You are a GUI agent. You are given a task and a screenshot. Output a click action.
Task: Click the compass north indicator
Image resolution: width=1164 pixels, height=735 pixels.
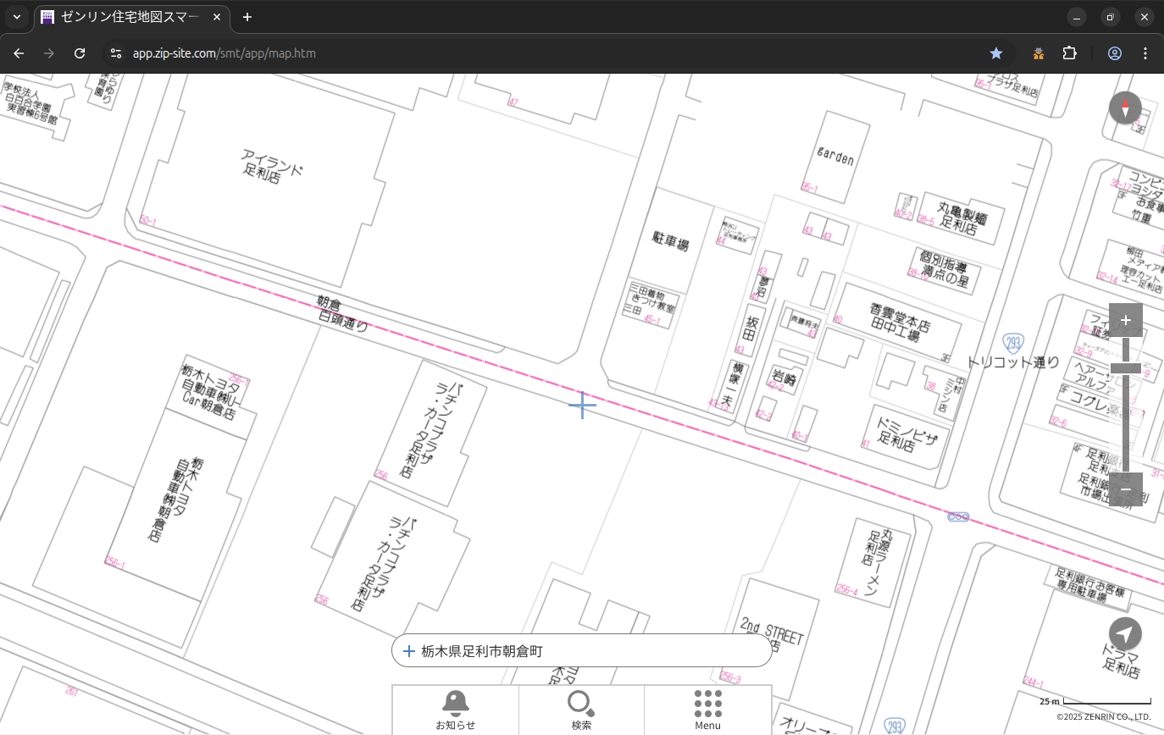pyautogui.click(x=1125, y=108)
